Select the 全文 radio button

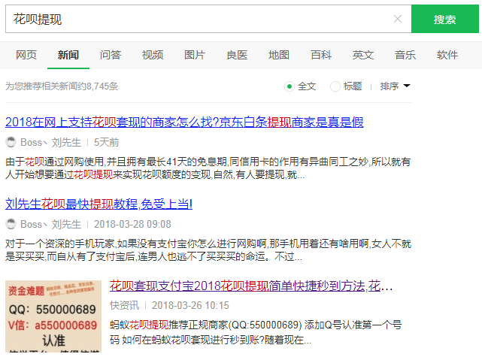pyautogui.click(x=289, y=86)
